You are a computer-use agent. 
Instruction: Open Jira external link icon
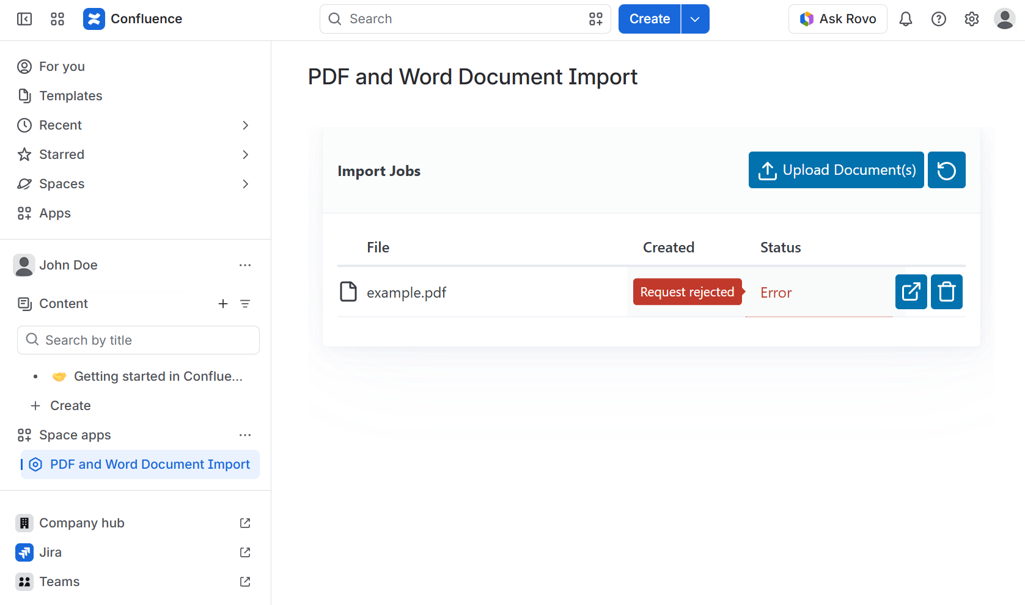point(245,552)
